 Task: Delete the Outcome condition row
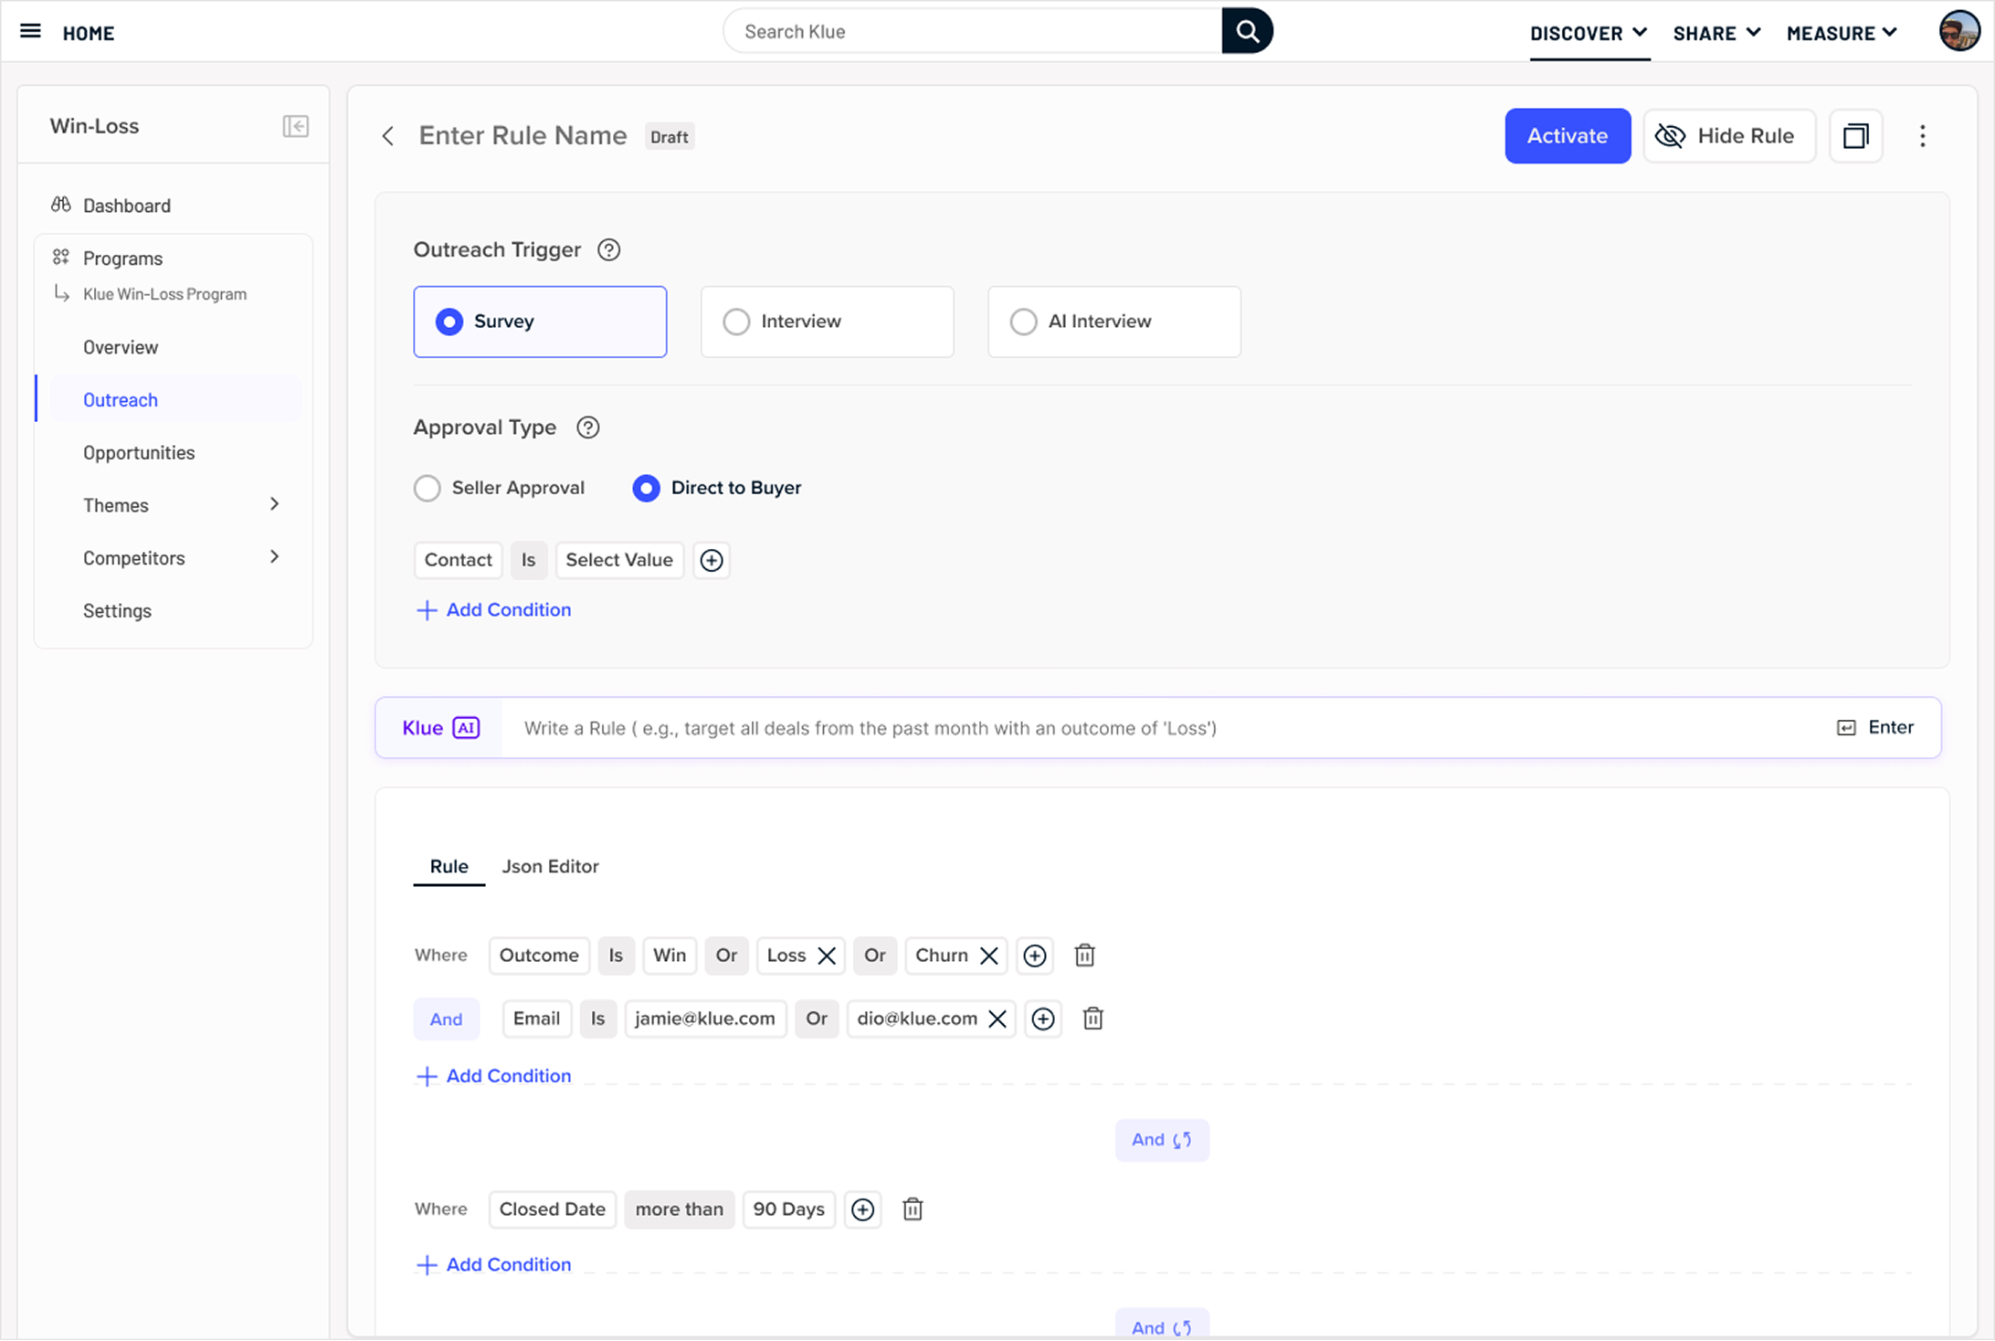pyautogui.click(x=1084, y=956)
